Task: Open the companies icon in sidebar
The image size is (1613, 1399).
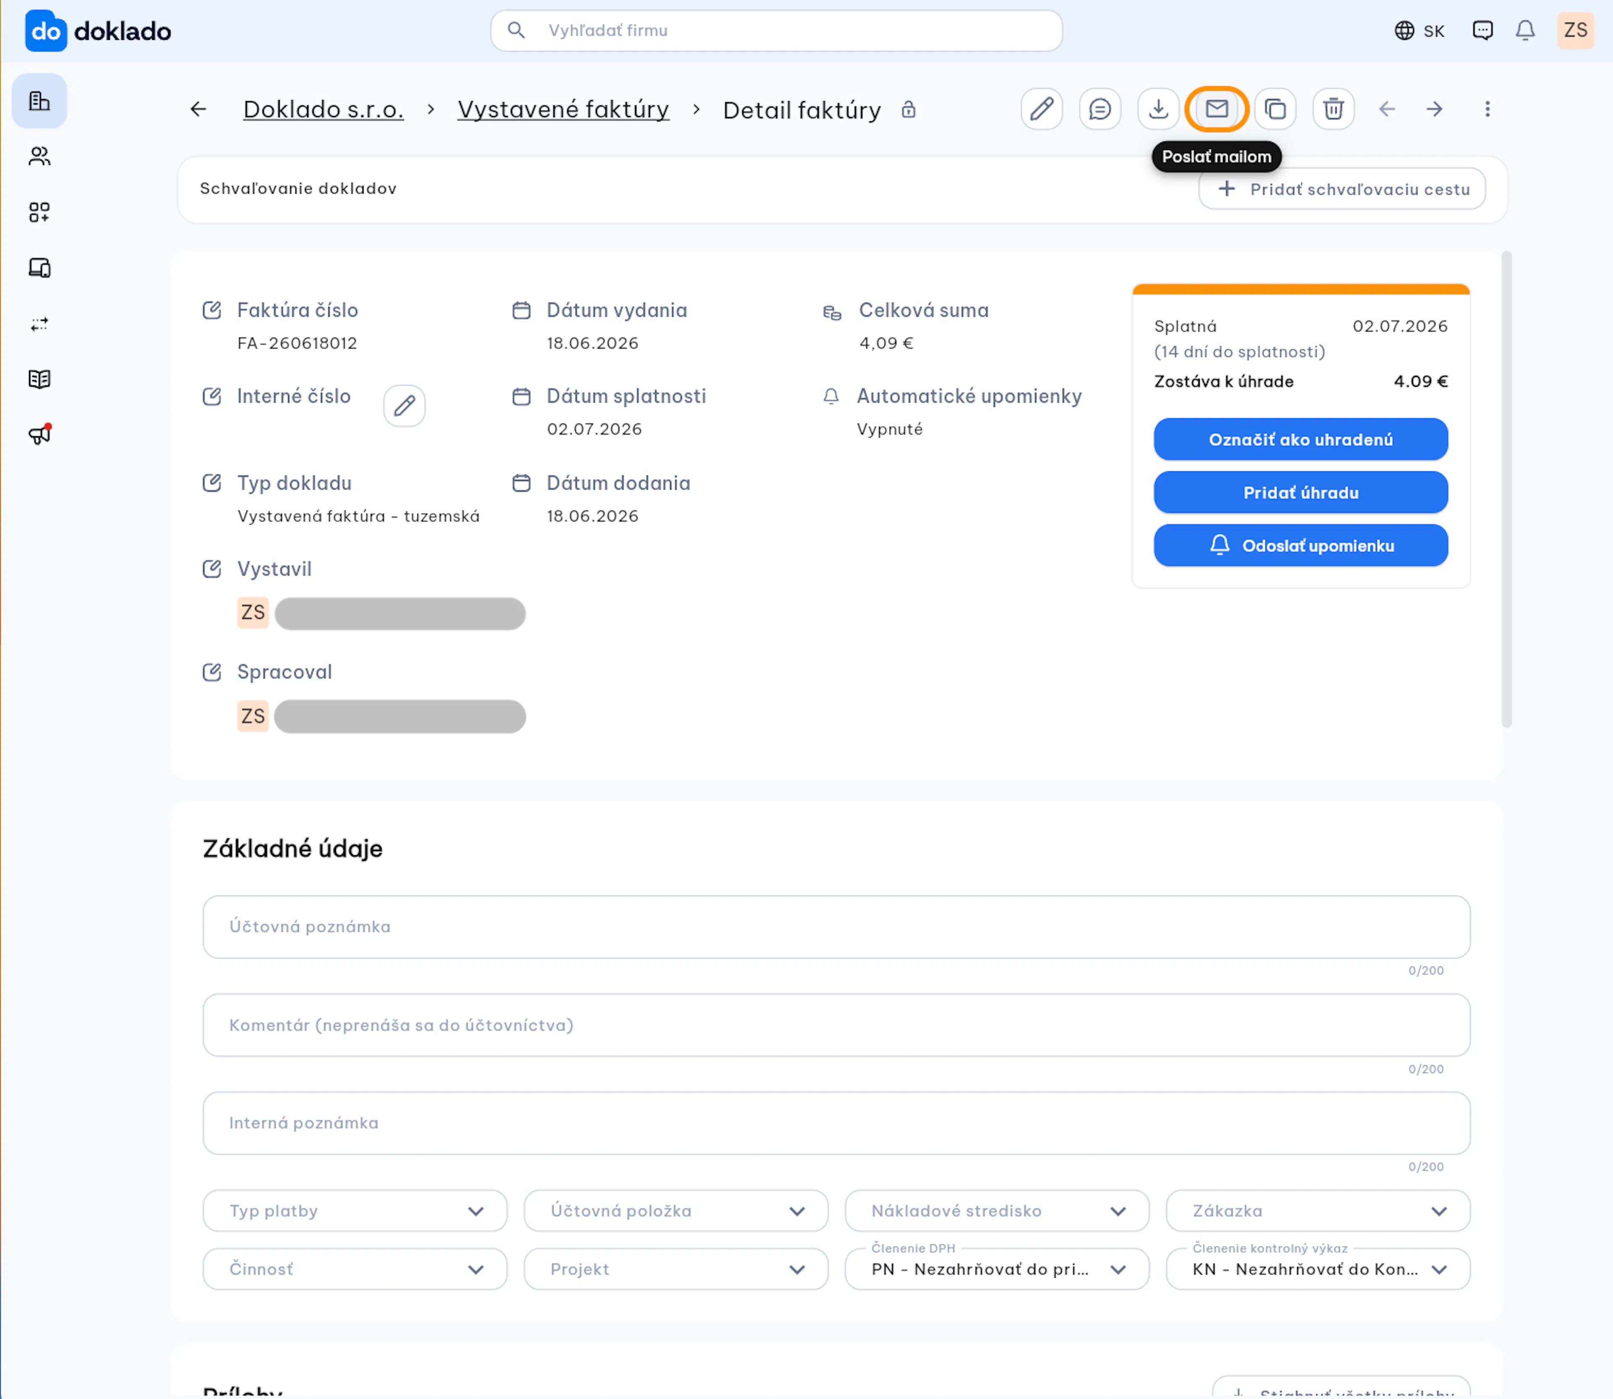Action: click(39, 101)
